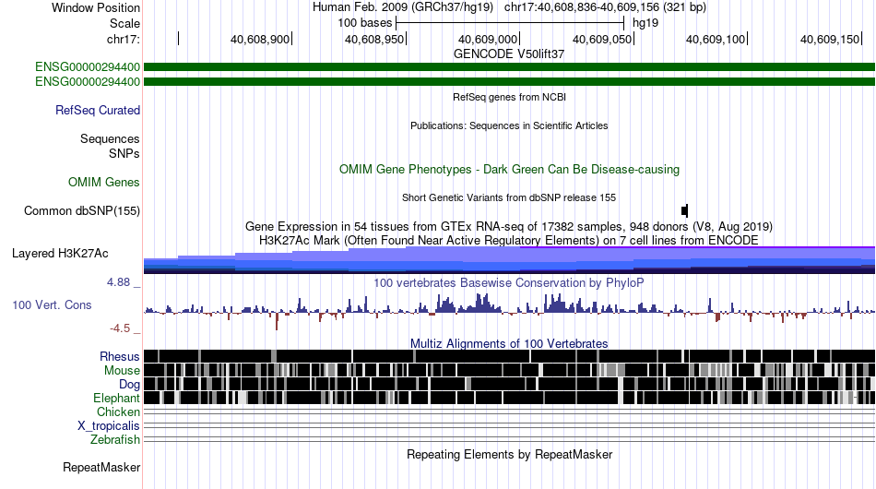
Task: Click the upper ENSG00000294400 green gene bar
Action: coord(510,67)
